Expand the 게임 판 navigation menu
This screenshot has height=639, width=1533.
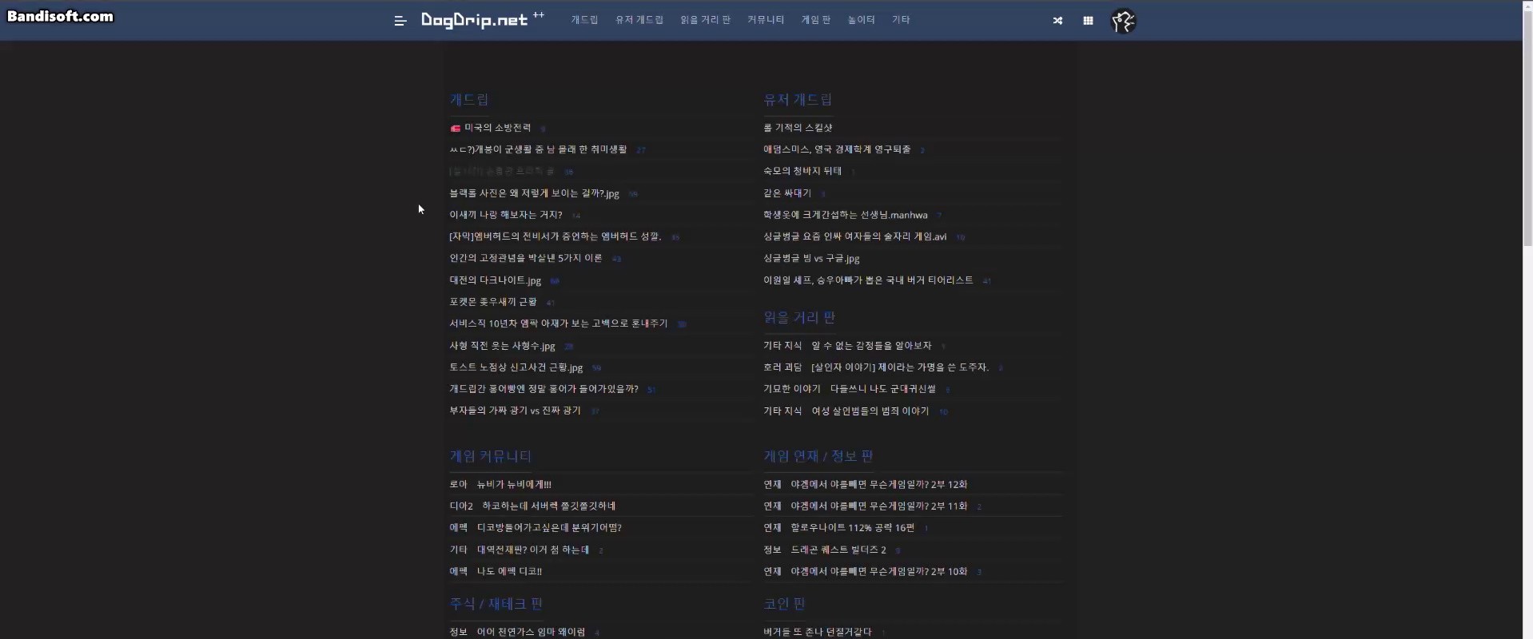click(x=815, y=20)
